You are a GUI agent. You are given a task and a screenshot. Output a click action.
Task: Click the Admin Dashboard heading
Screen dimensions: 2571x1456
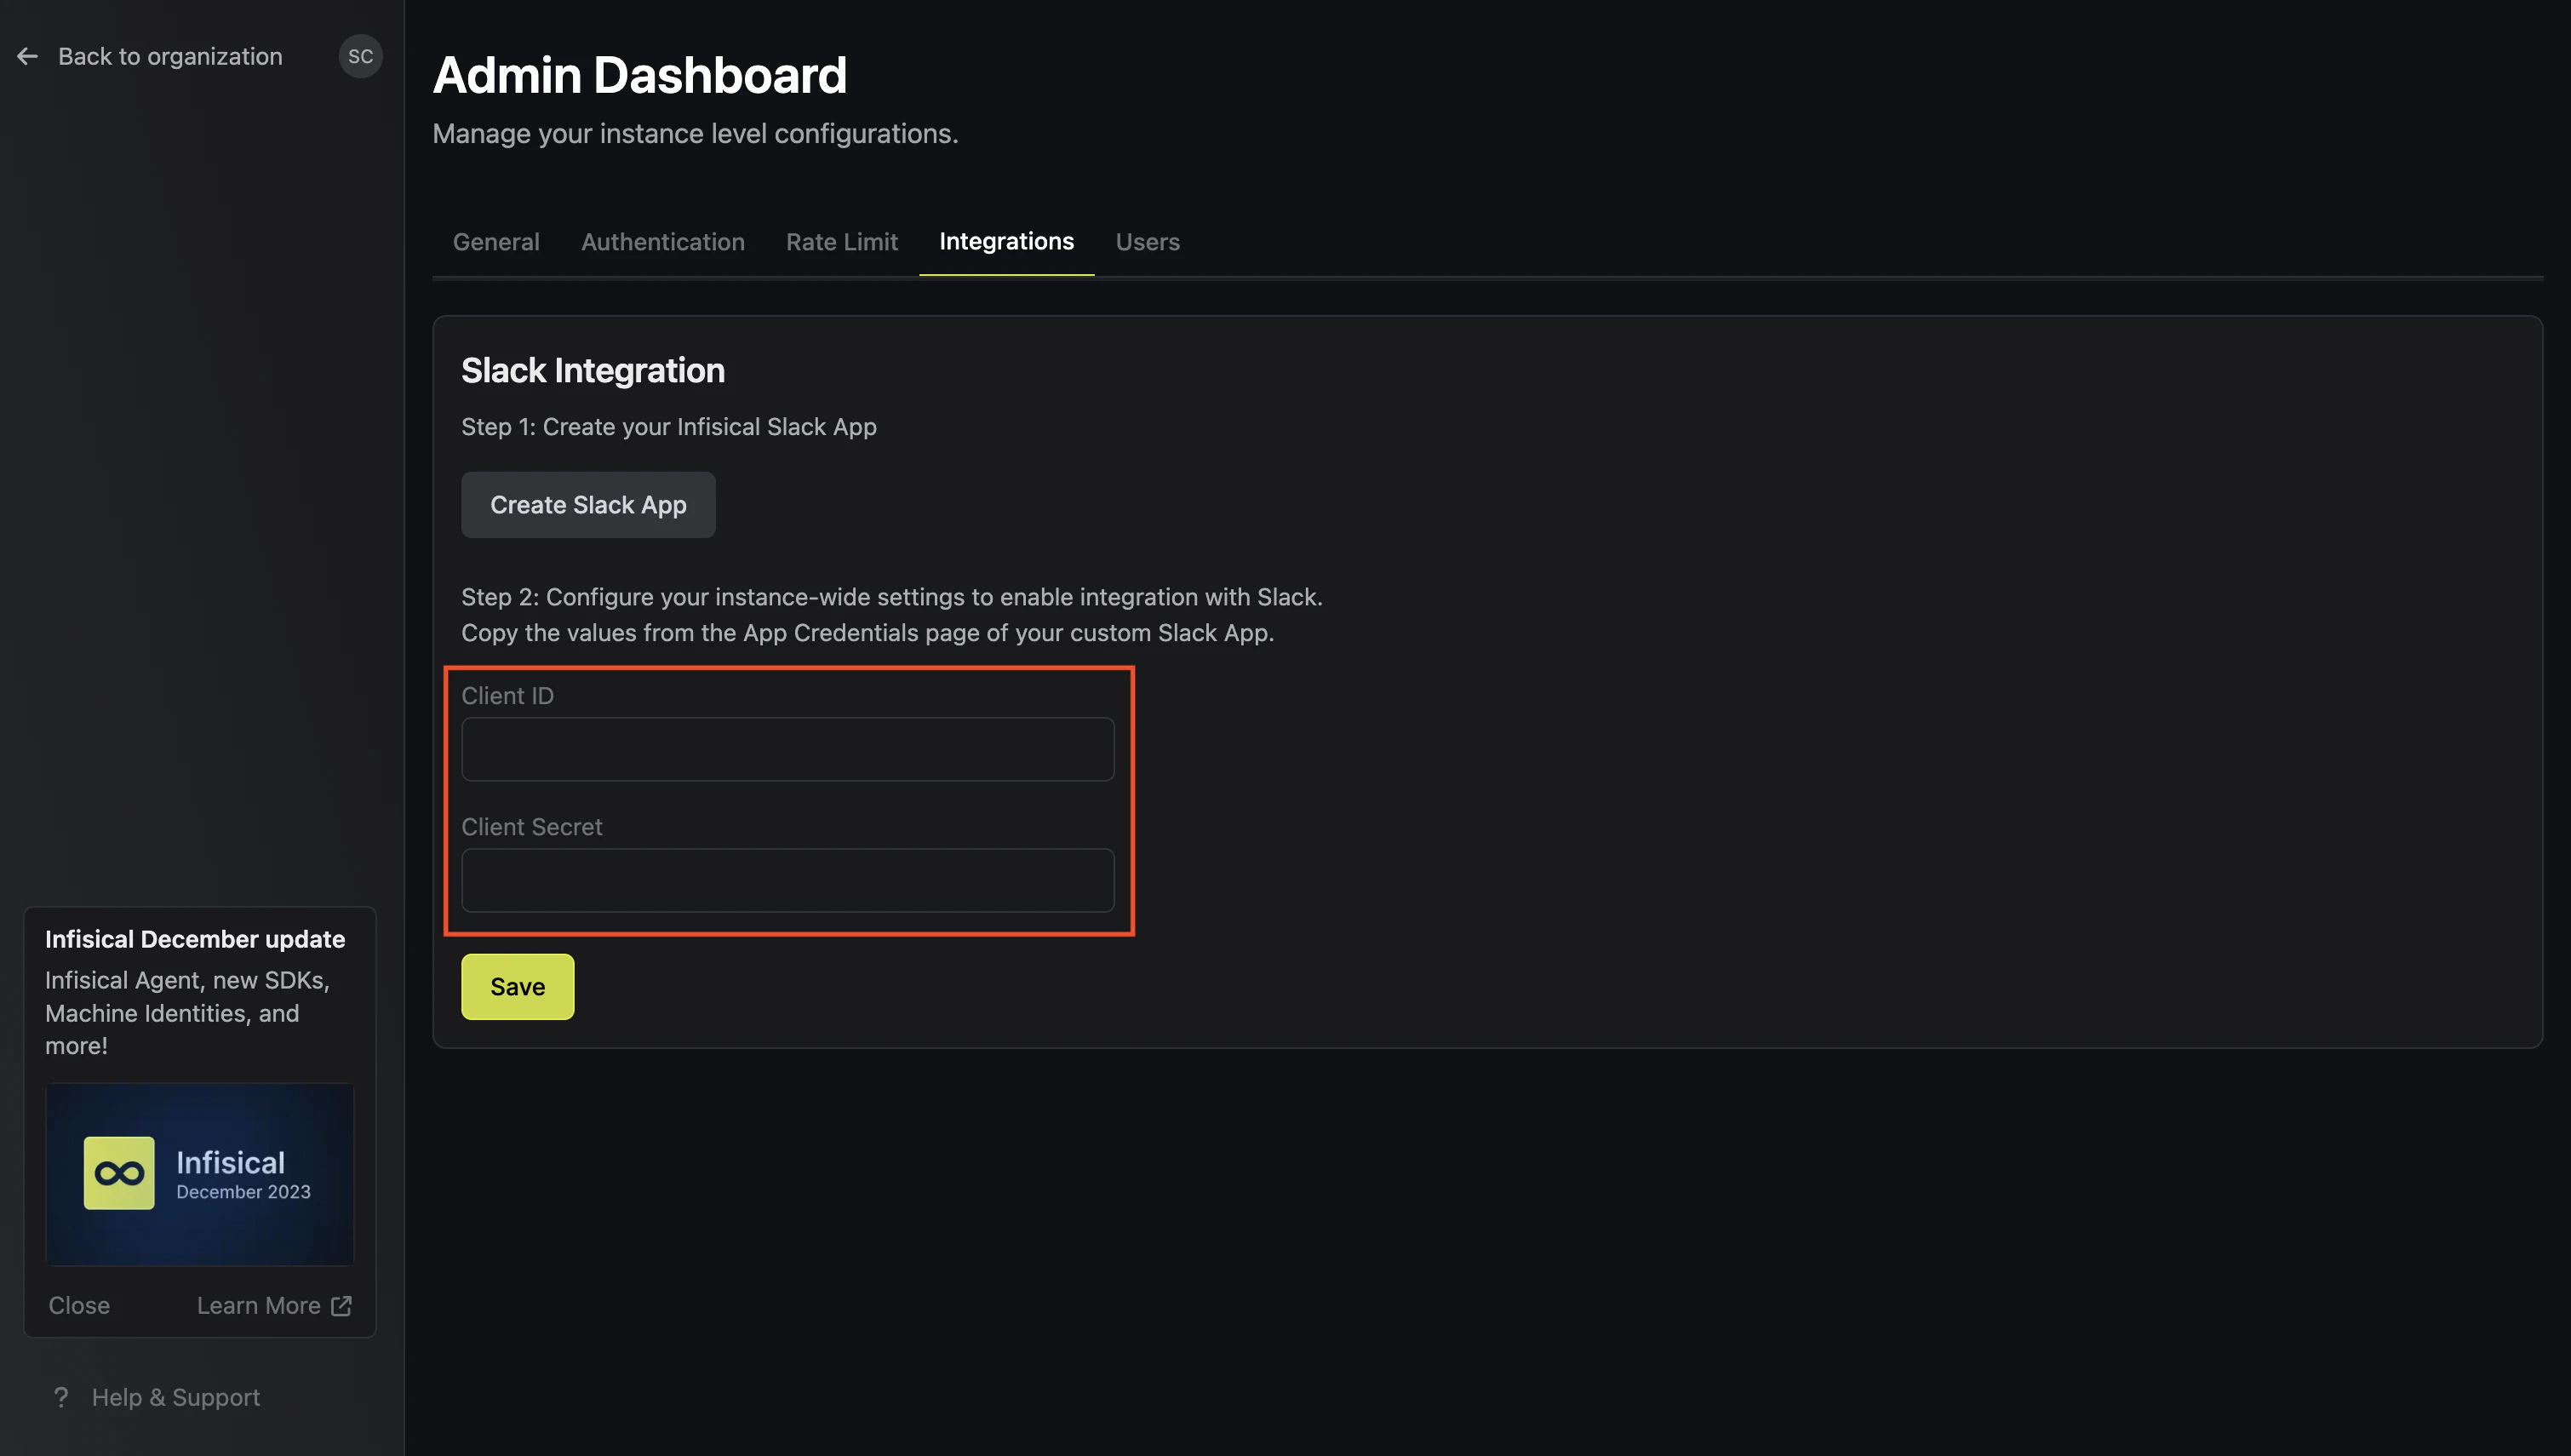(639, 75)
